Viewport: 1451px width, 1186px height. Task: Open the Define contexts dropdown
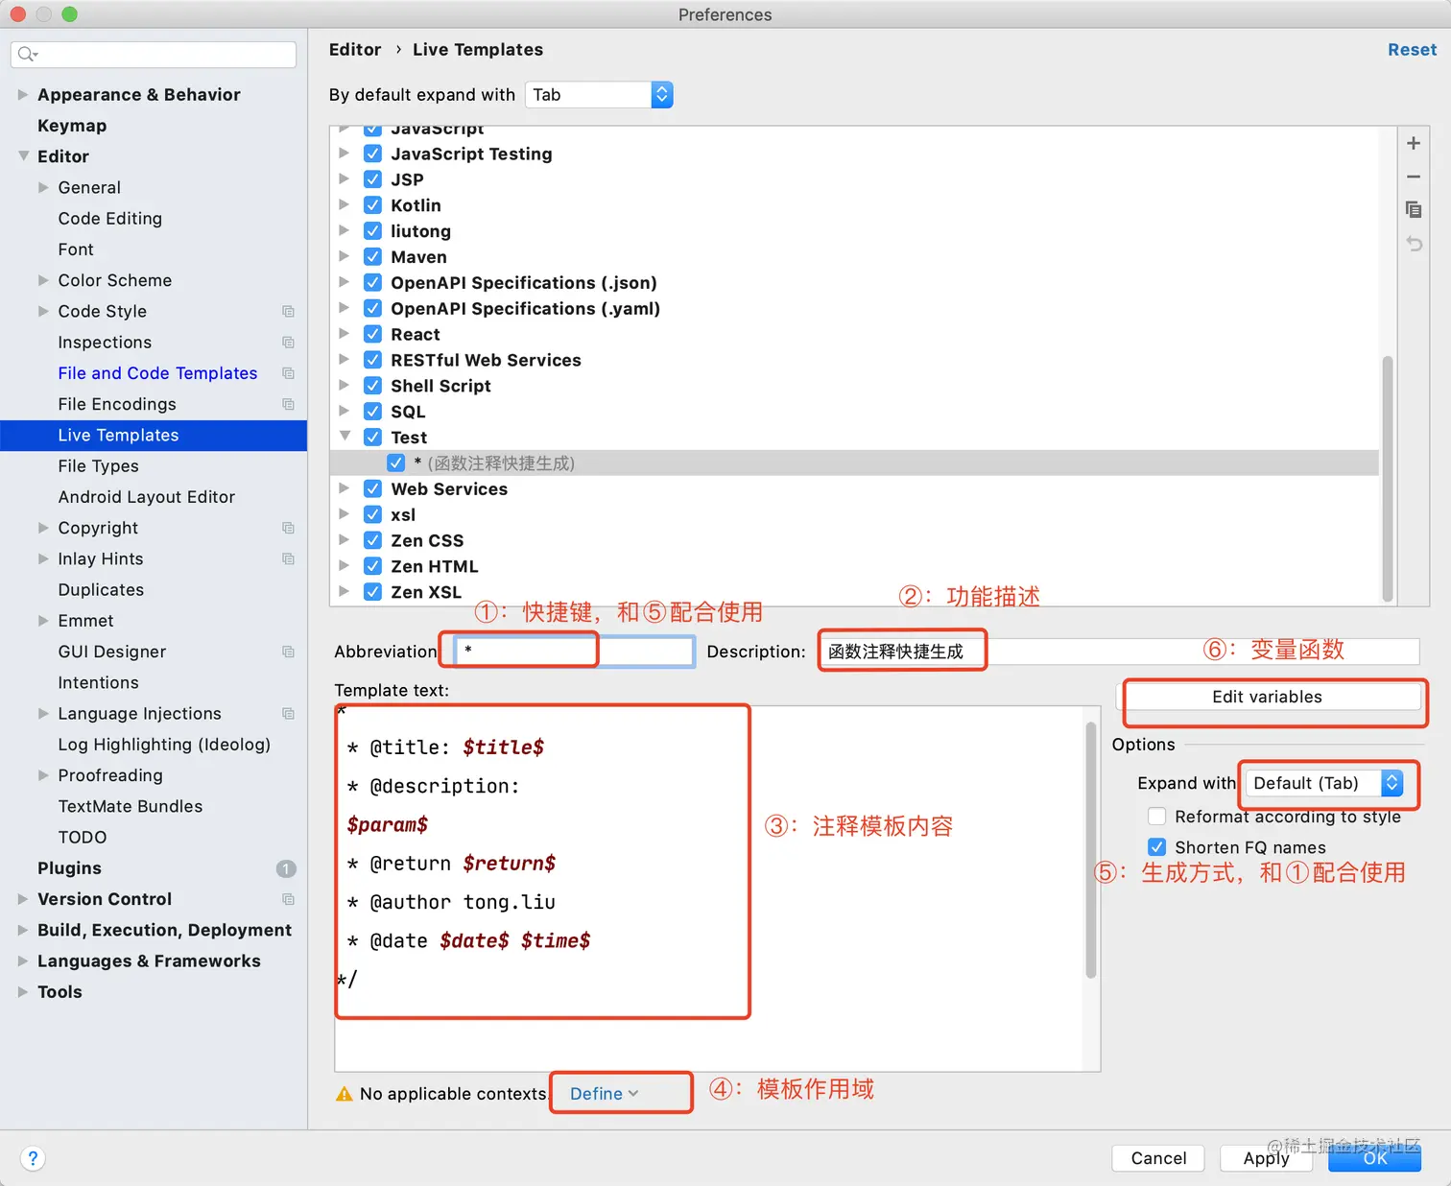(605, 1094)
